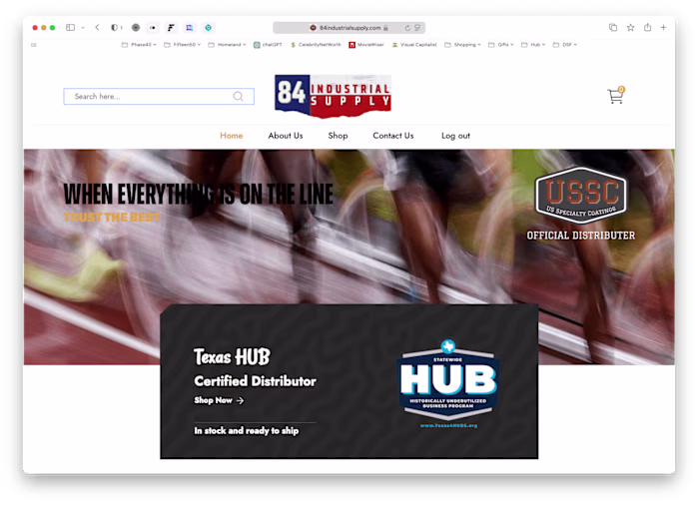Screen dimensions: 699x505
Task: Click the white dot extension icon
Action: 153,28
